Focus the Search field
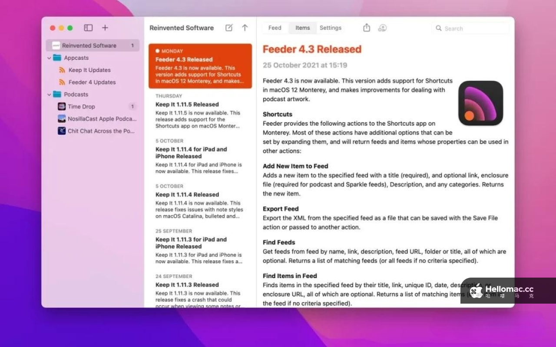Viewport: 556px width, 347px height. click(470, 28)
